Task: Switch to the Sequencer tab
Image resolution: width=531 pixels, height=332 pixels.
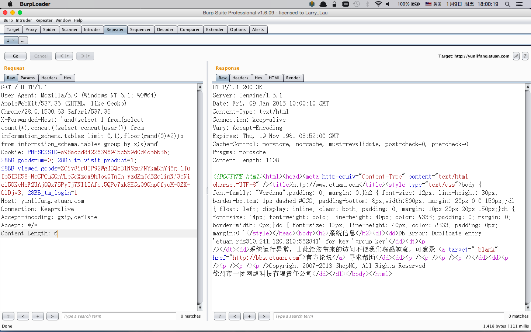Action: (140, 30)
